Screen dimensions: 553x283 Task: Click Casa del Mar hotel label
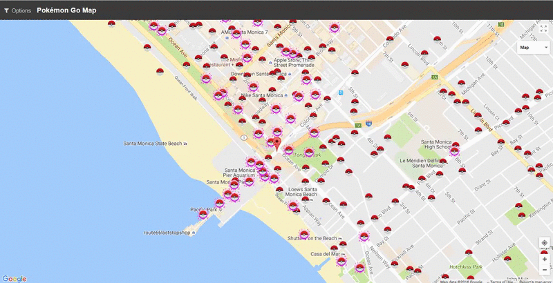(325, 254)
